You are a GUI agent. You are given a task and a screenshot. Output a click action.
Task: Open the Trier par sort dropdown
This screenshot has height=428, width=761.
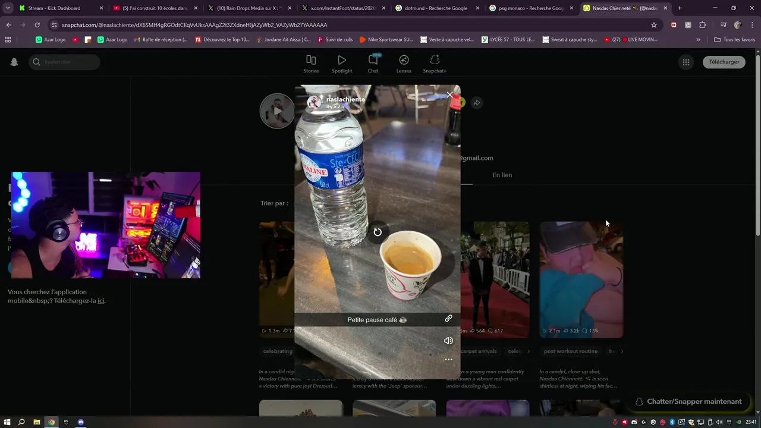click(274, 203)
